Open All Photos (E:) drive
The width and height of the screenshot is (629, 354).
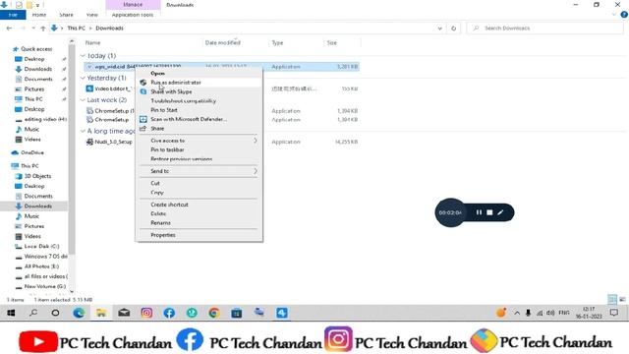(41, 266)
